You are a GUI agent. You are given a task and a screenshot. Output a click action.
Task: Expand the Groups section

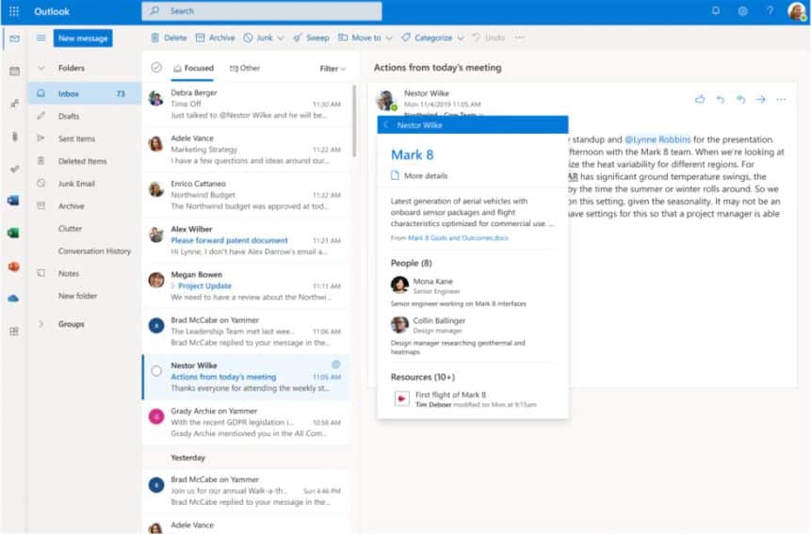pyautogui.click(x=41, y=324)
